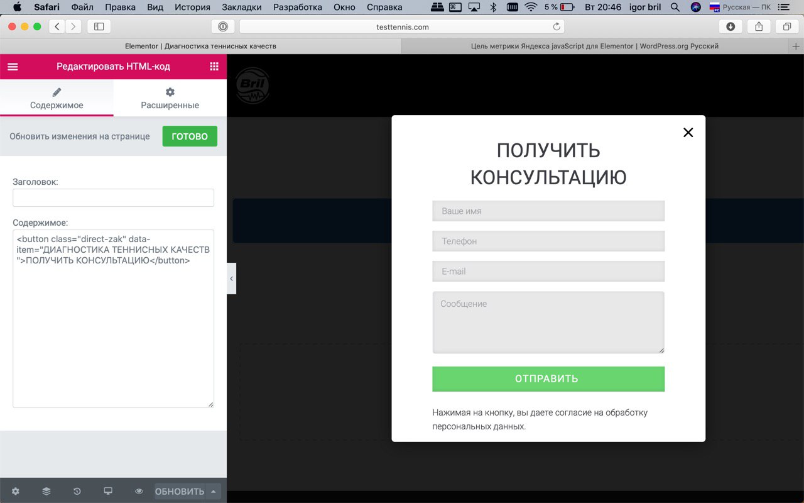Click the Телефон field in popup
This screenshot has height=503, width=804.
(548, 241)
